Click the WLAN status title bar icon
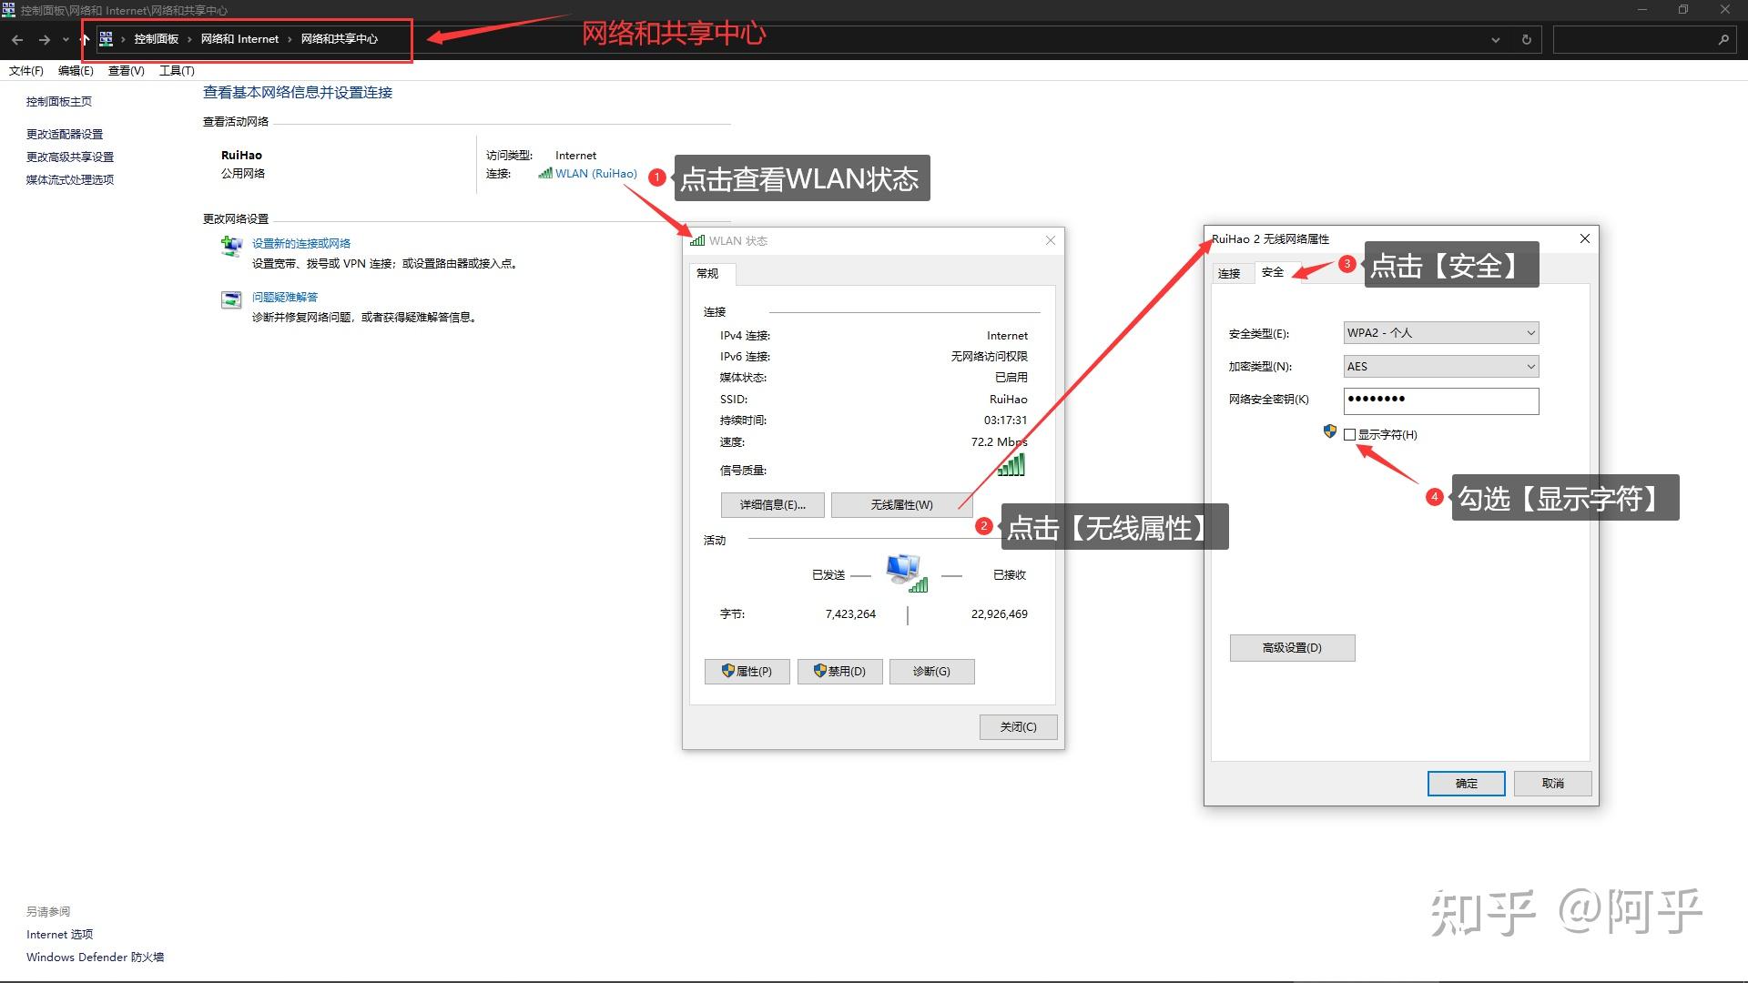Viewport: 1748px width, 983px height. pyautogui.click(x=697, y=240)
